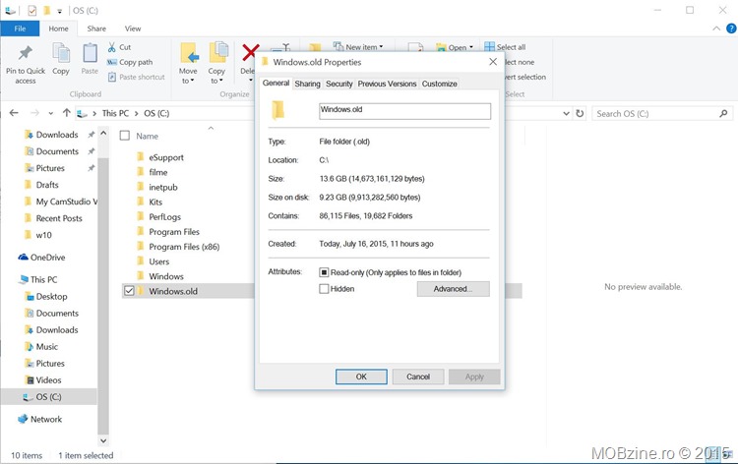
Task: Click This PC in address breadcrumb
Action: [115, 113]
